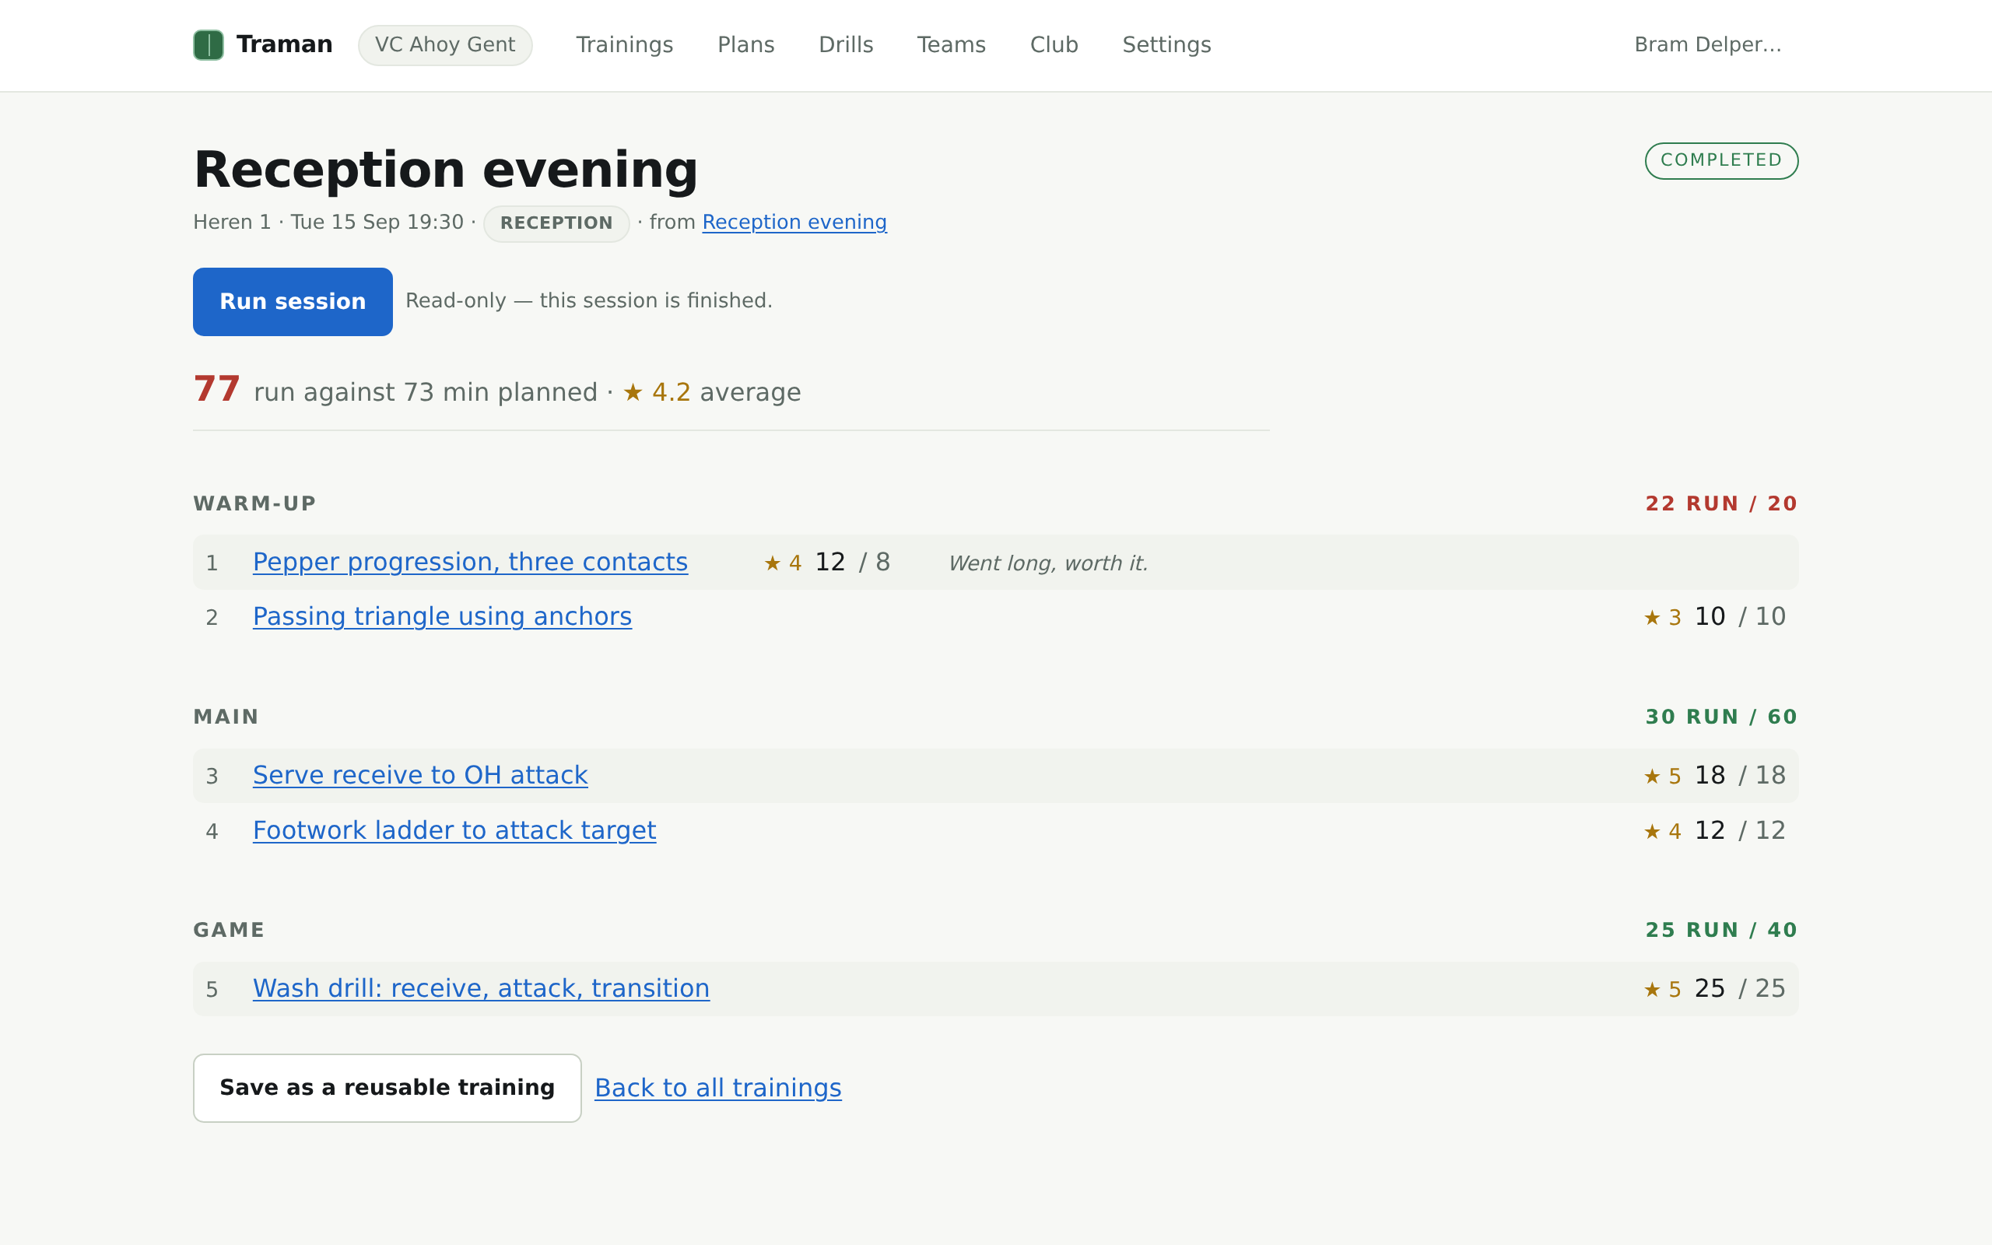The image size is (1992, 1245).
Task: Click the green Traman logo icon
Action: (x=209, y=45)
